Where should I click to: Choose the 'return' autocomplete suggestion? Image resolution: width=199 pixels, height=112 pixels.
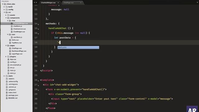click(x=78, y=48)
